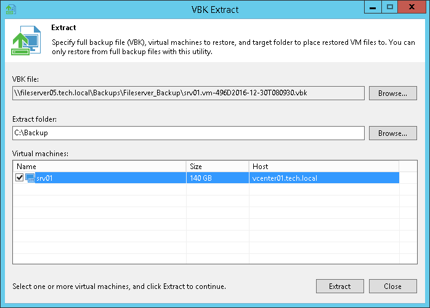Browse for the extract folder
The width and height of the screenshot is (430, 308).
point(392,133)
